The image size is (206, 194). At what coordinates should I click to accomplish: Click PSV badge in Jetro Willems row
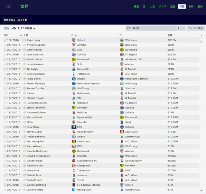point(74,146)
